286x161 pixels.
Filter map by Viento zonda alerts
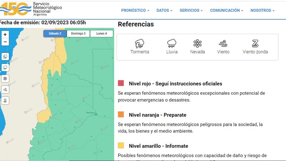(x=5, y=100)
